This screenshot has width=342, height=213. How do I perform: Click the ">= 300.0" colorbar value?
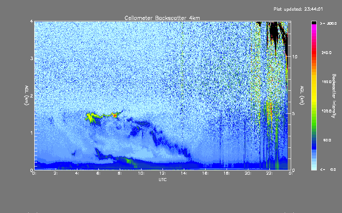coord(328,23)
